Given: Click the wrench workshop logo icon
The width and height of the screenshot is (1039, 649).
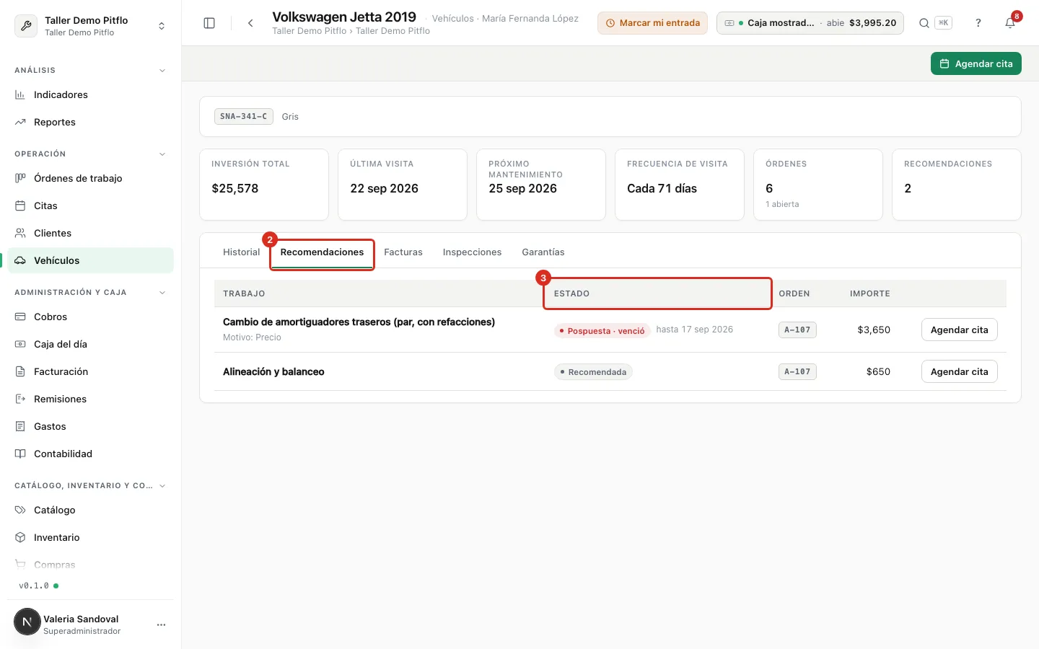Looking at the screenshot, I should [x=26, y=26].
